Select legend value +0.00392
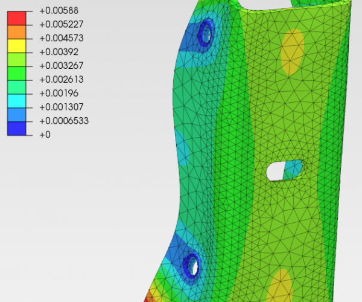 pos(59,52)
